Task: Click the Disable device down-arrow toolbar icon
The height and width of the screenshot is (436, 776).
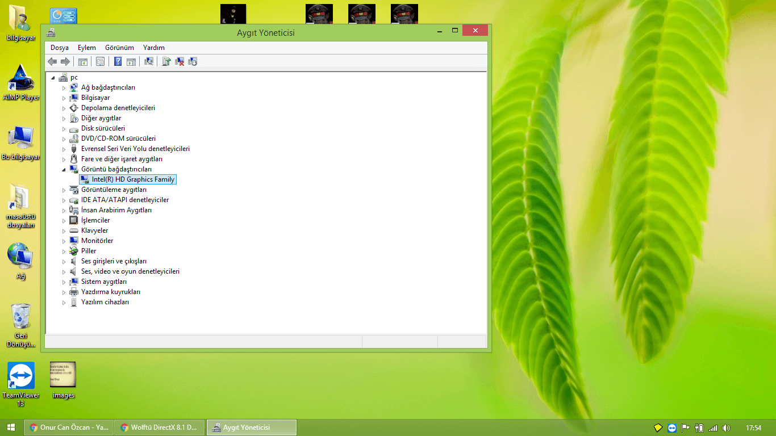Action: pos(193,61)
